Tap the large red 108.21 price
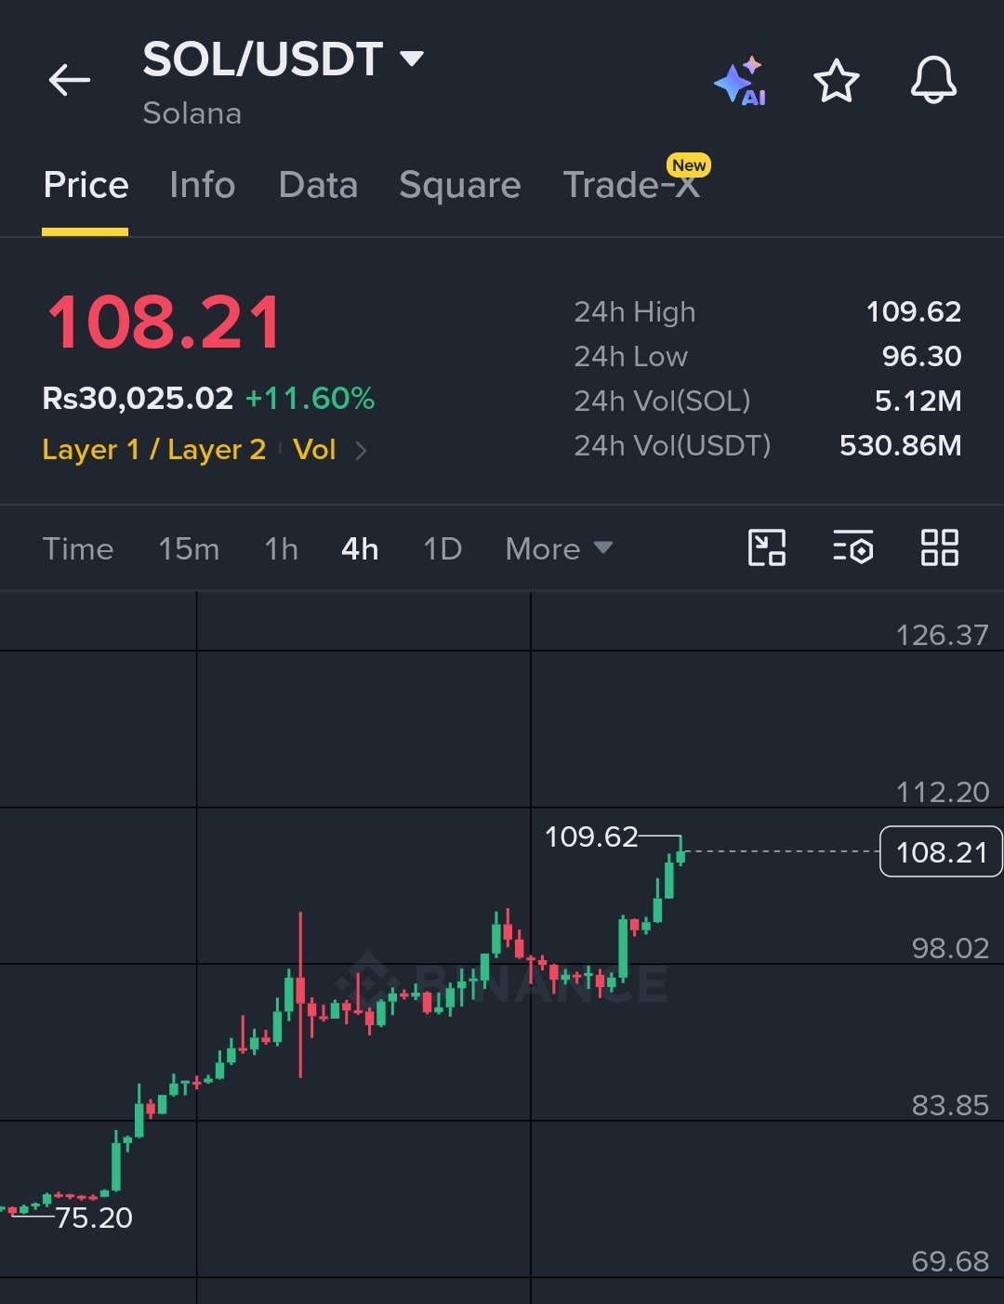 pyautogui.click(x=164, y=323)
